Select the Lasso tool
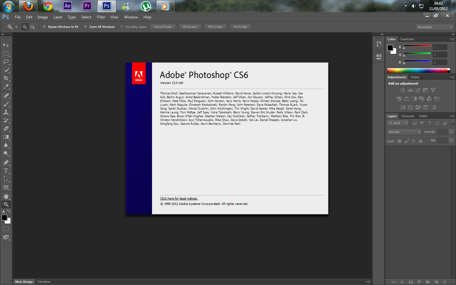The width and height of the screenshot is (456, 285). (x=6, y=62)
